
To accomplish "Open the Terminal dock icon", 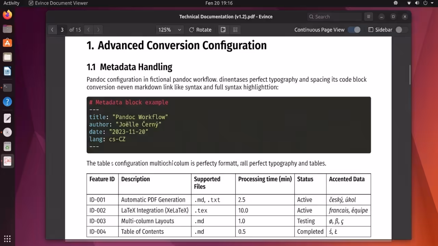I will click(x=7, y=87).
